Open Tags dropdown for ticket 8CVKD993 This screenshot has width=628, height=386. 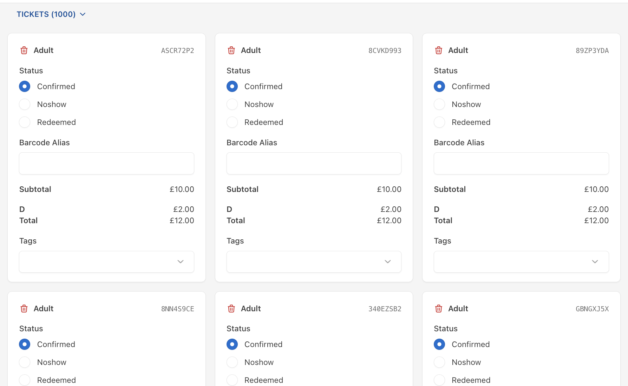[314, 262]
